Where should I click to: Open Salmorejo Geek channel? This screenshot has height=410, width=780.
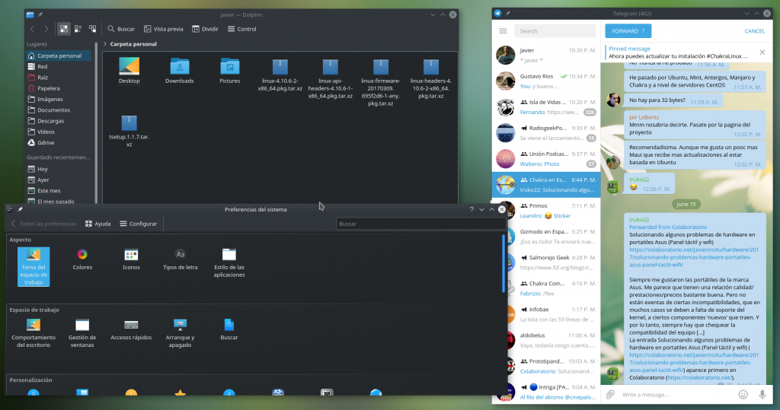(554, 262)
